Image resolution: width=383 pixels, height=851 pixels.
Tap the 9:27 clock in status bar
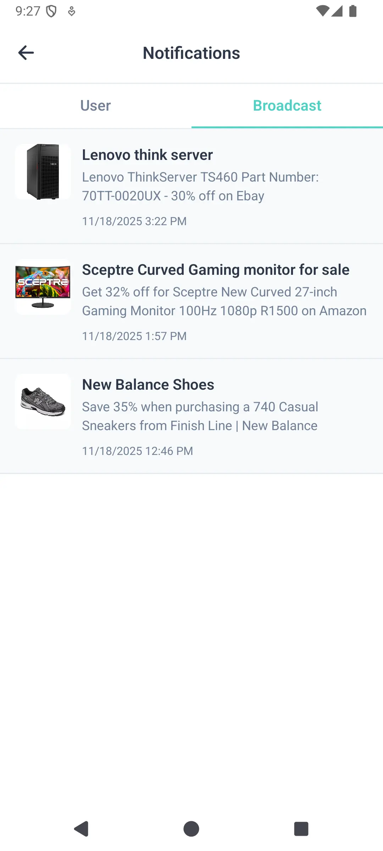27,11
